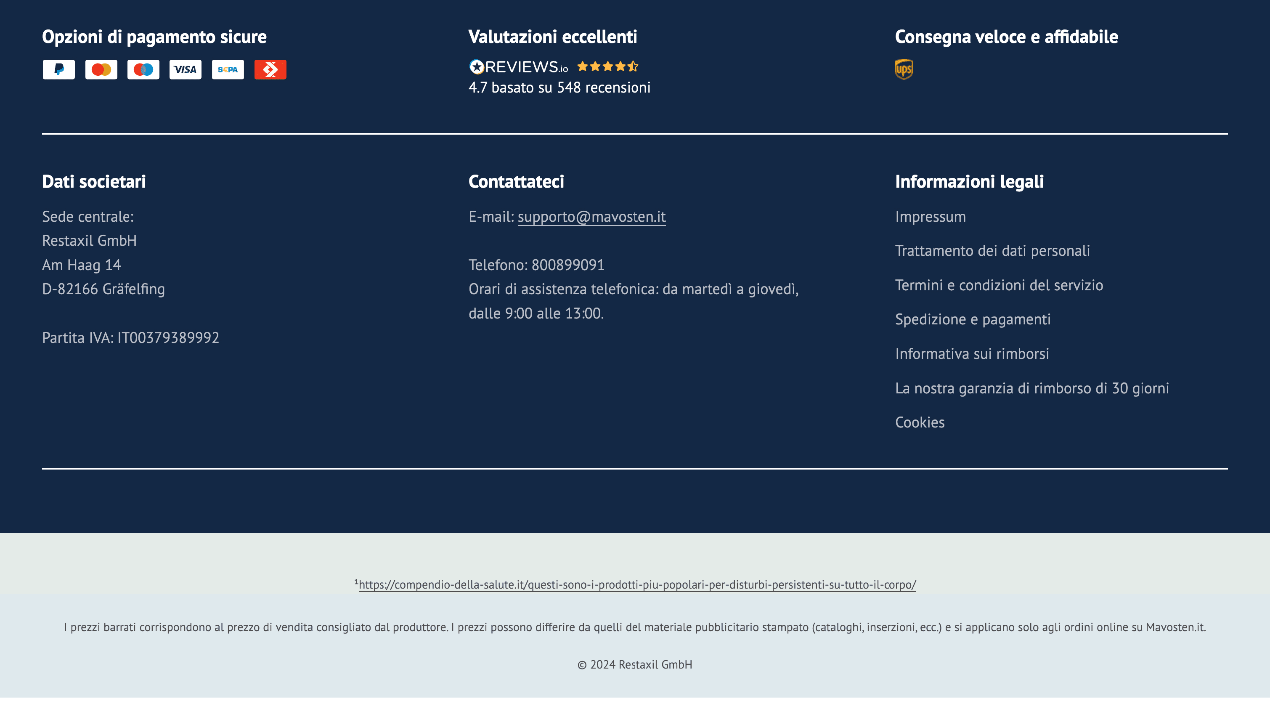This screenshot has width=1270, height=714.
Task: Click the PayPal payment icon
Action: click(58, 69)
